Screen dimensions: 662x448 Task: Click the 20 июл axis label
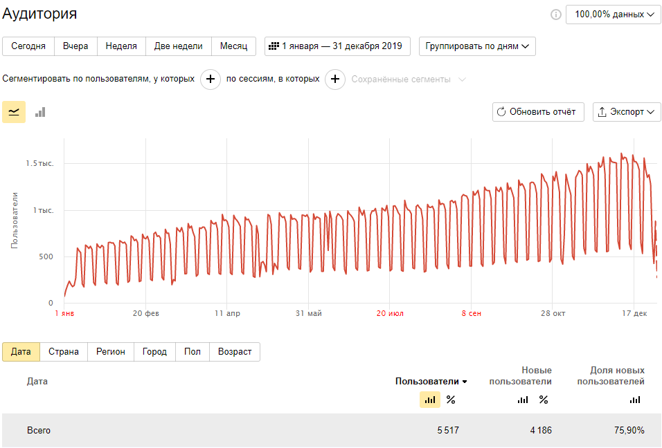tap(390, 314)
